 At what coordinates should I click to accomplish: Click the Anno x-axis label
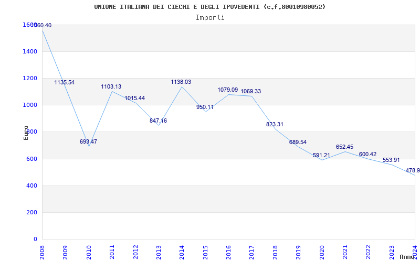coord(406,257)
